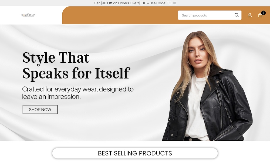Click the empty orange header bar area
Viewport: 270px width, 162px height.
[120, 15]
